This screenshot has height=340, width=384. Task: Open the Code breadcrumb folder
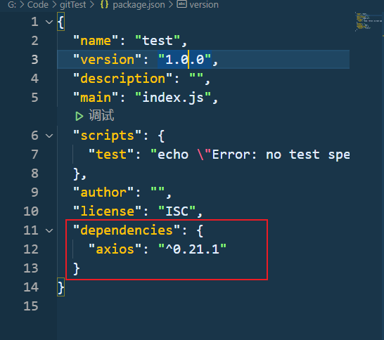(38, 5)
